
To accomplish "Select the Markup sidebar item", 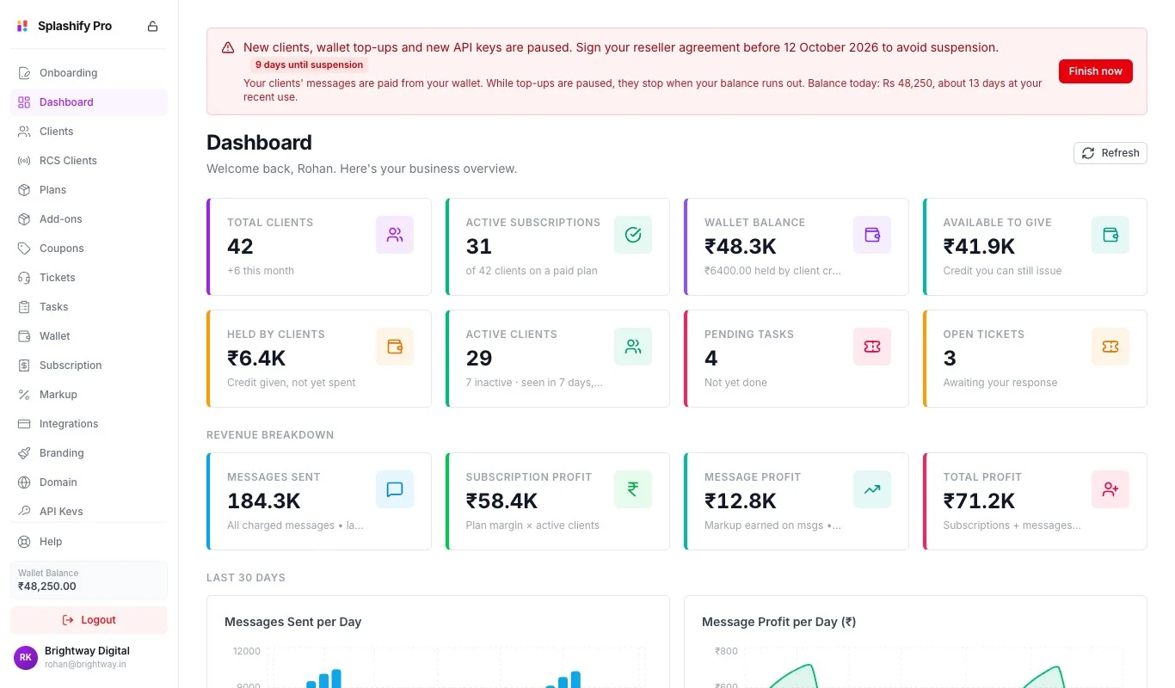I will 89,395.
